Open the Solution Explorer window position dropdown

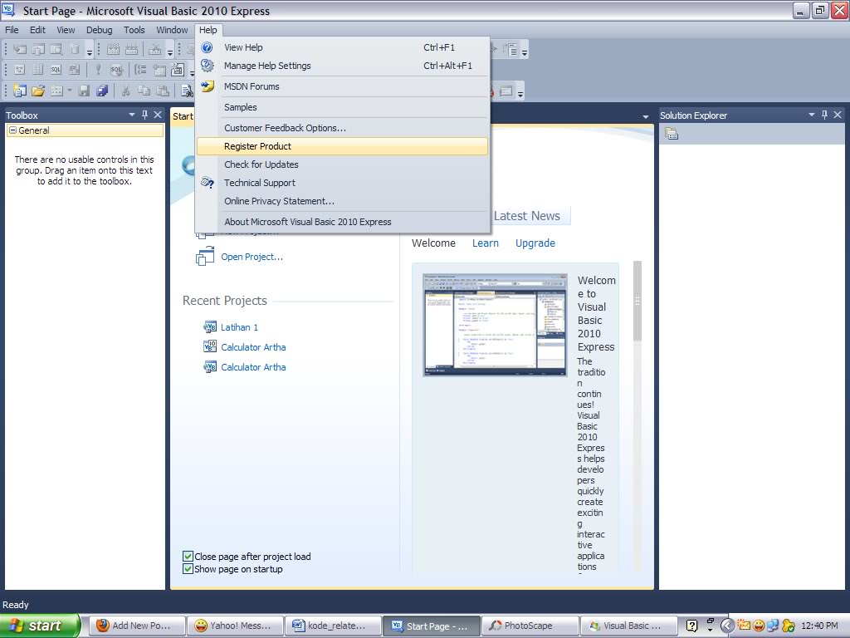[x=812, y=115]
